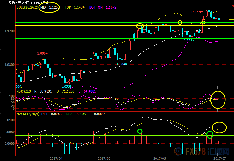
Task: Click the 1.0800 price axis label
Action: point(10,65)
